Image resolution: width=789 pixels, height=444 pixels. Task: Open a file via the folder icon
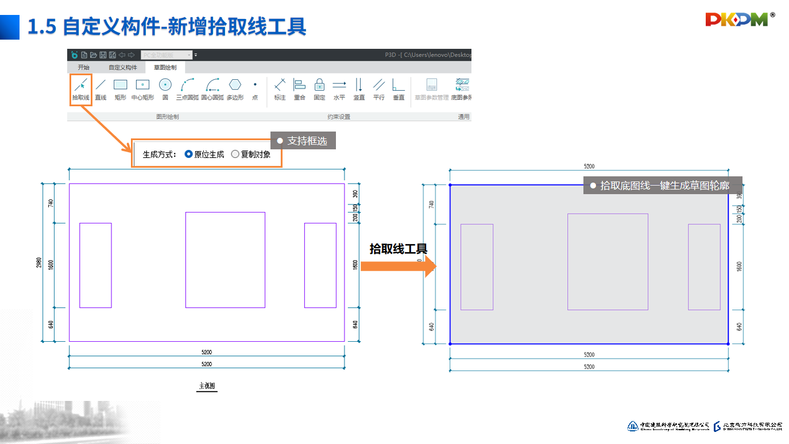(x=93, y=55)
